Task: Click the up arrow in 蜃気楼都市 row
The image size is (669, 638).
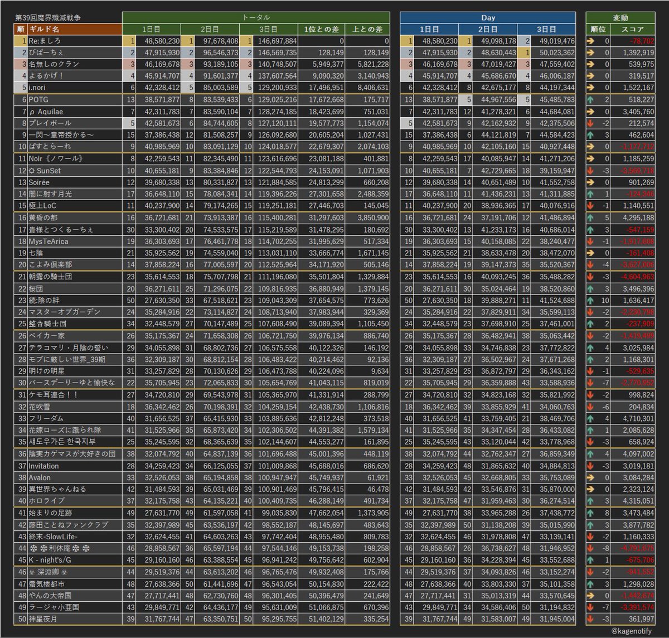Action: 591,583
